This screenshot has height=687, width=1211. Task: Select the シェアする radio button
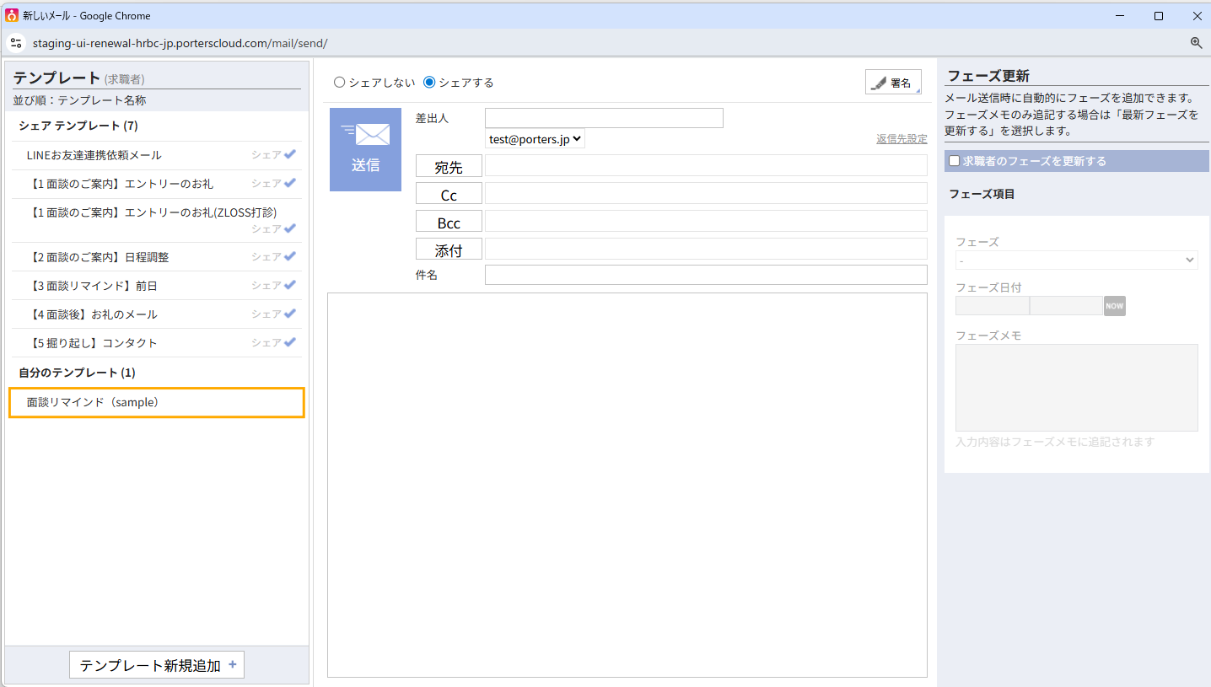tap(429, 83)
